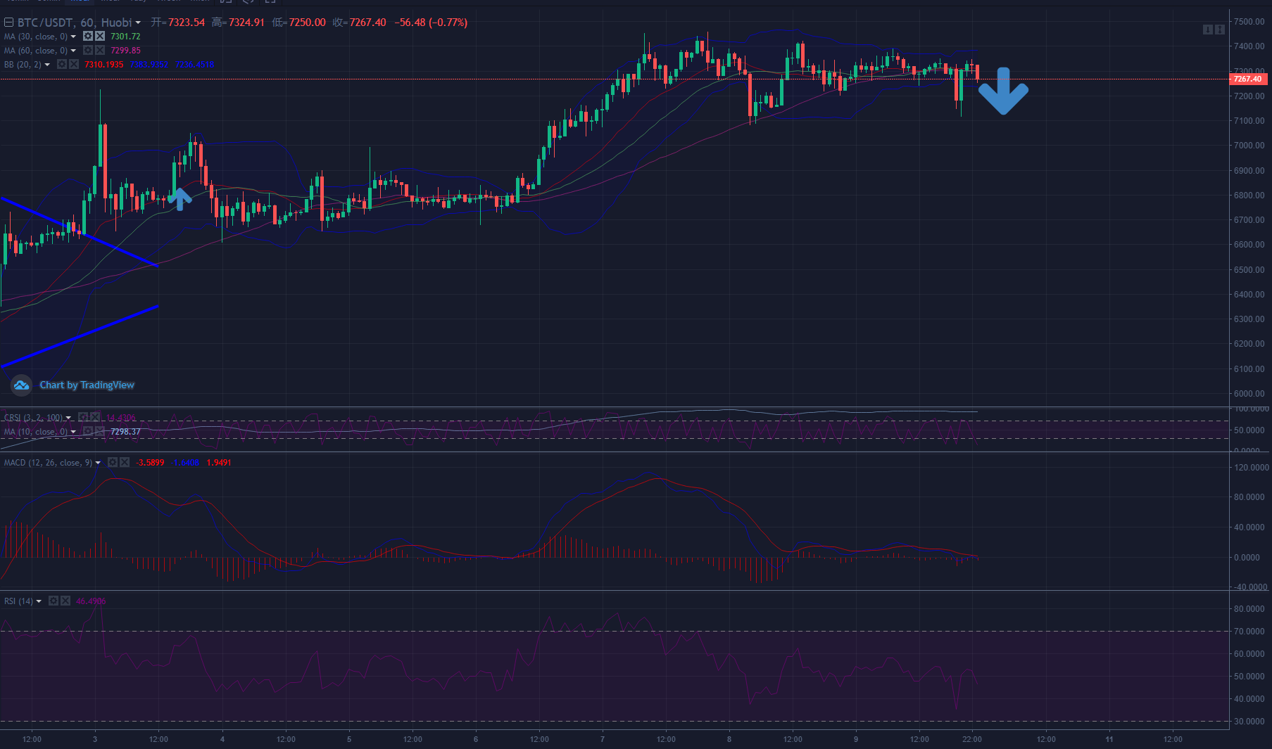Expand the CRSI (3, 2, 100) dropdown arrow

[68, 418]
